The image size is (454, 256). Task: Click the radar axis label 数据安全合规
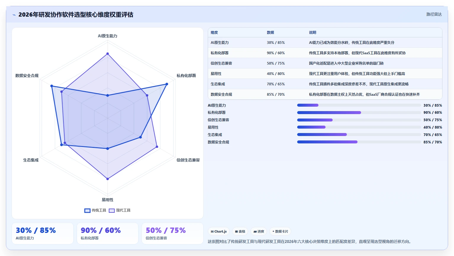(x=27, y=76)
